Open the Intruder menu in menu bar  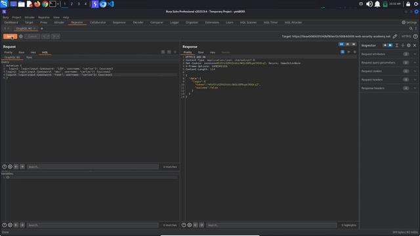30,18
